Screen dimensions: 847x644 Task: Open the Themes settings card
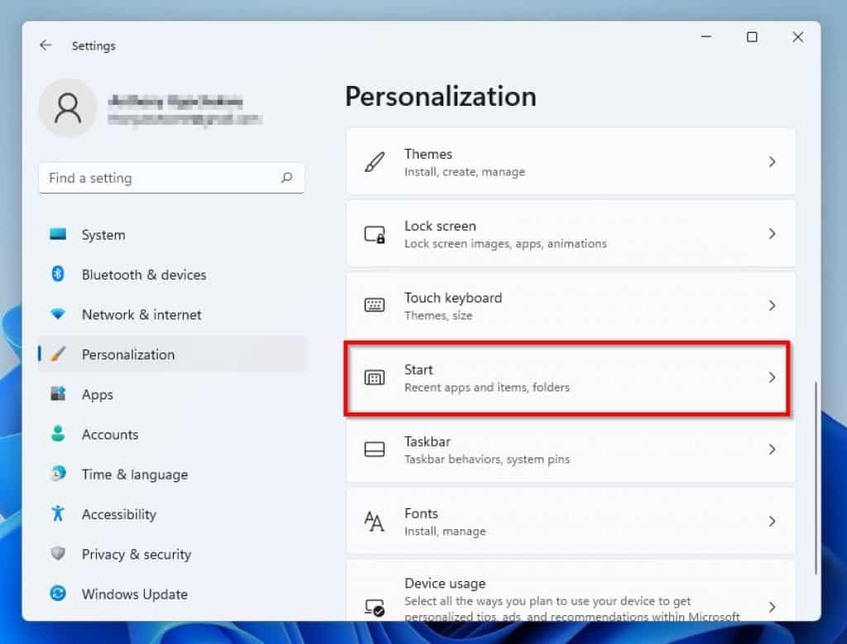pos(571,162)
